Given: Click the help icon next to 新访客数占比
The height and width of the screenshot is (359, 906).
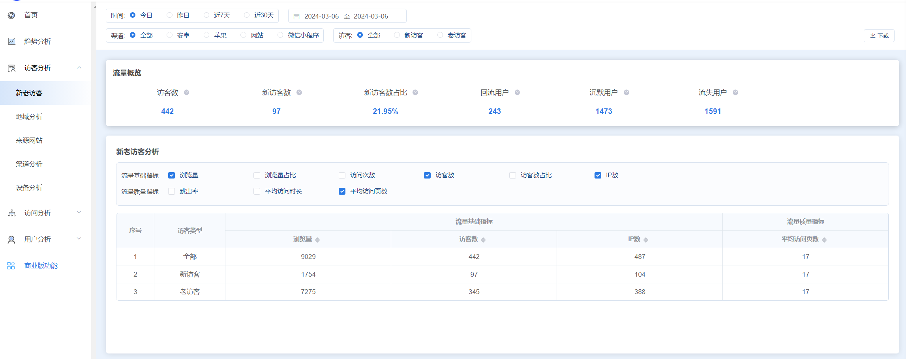Looking at the screenshot, I should [415, 93].
